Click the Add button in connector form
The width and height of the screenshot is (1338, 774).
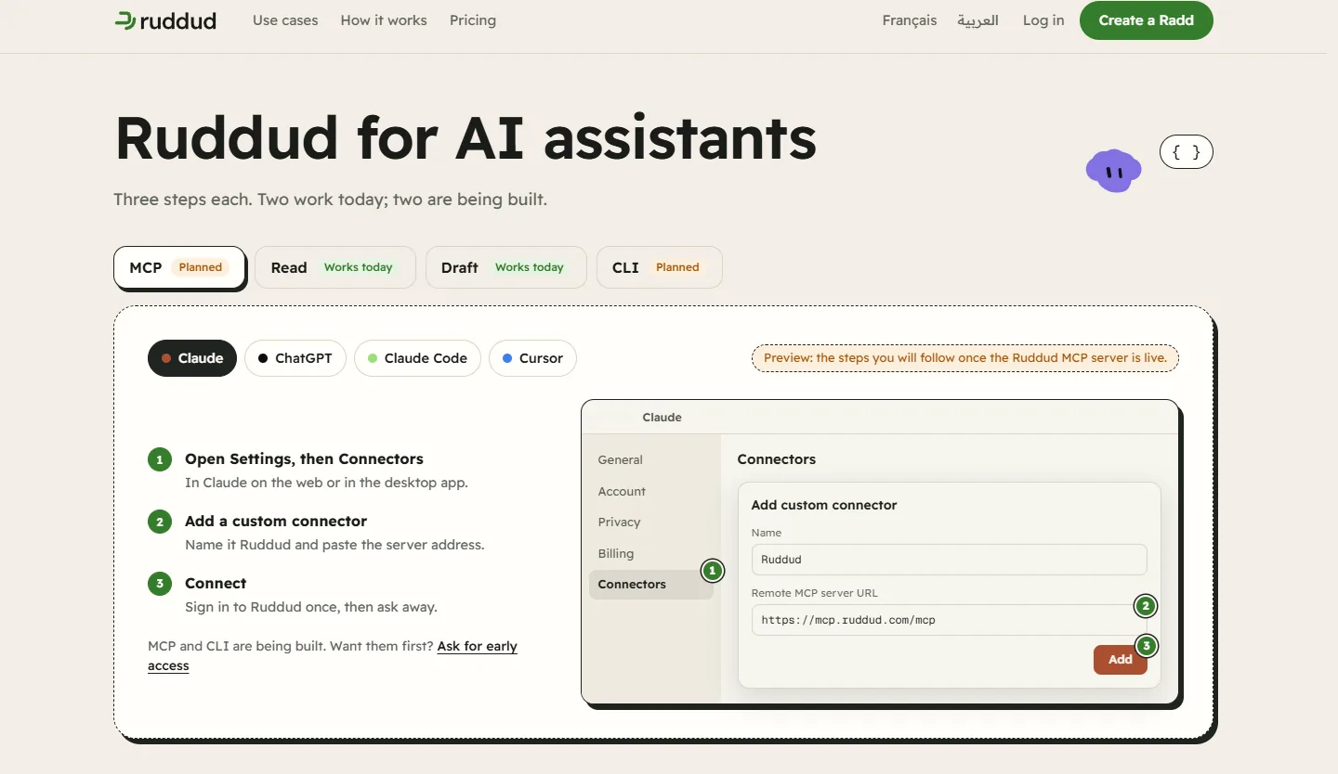(x=1121, y=659)
